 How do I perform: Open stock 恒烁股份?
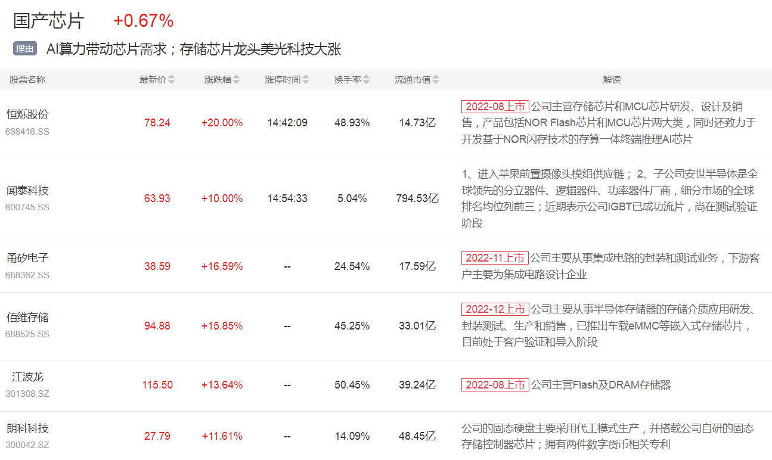[27, 114]
